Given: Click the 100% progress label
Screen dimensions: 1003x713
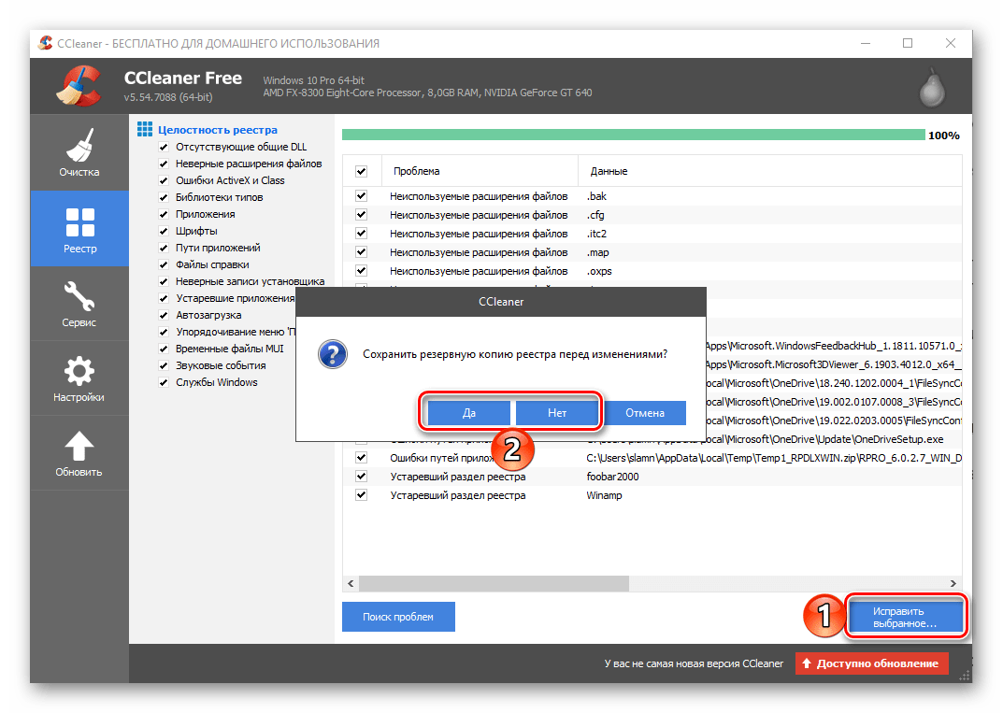Looking at the screenshot, I should pos(943,135).
